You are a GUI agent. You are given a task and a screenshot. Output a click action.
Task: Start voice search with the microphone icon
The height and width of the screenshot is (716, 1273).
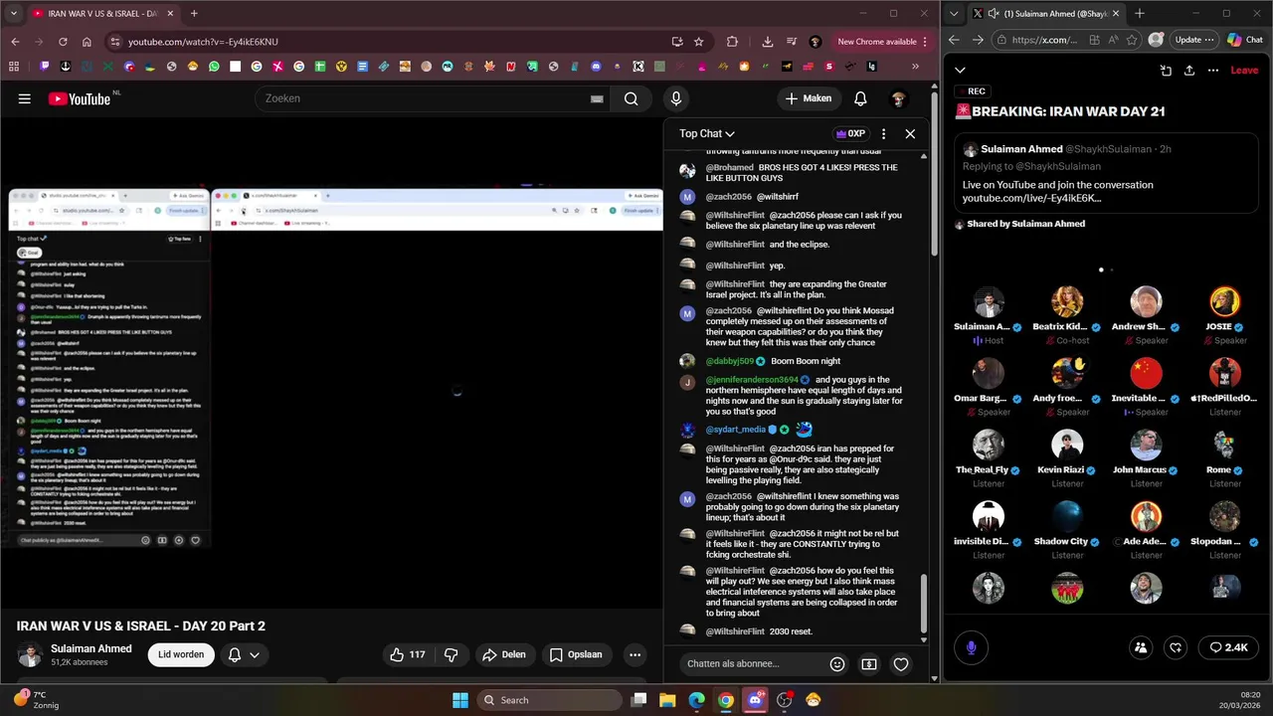676,98
